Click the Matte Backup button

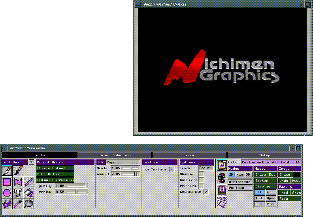coord(266,181)
